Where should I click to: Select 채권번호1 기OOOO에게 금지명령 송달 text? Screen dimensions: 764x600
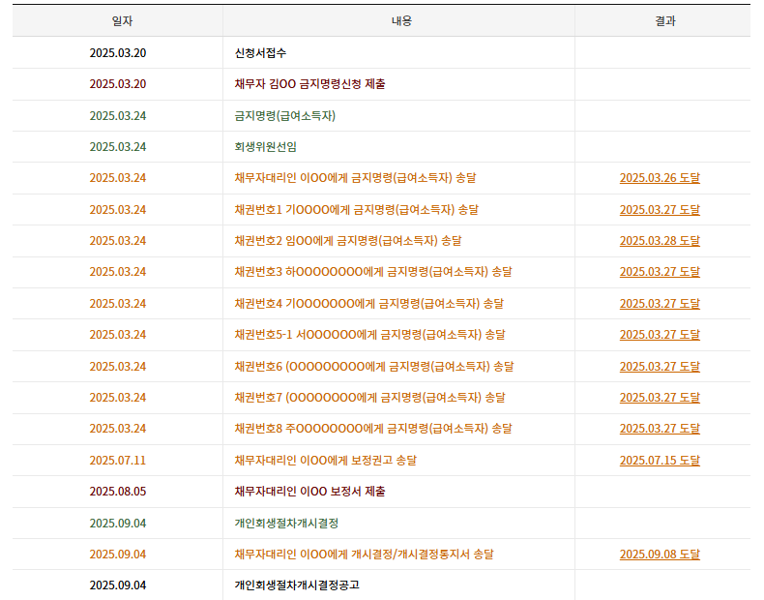pyautogui.click(x=356, y=210)
